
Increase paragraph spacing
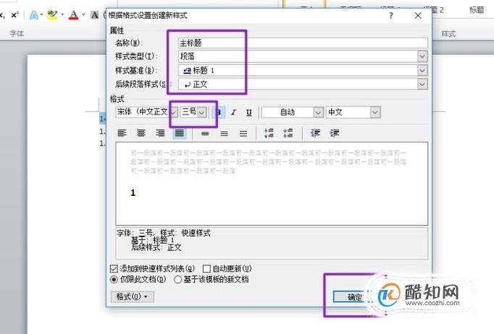269,133
